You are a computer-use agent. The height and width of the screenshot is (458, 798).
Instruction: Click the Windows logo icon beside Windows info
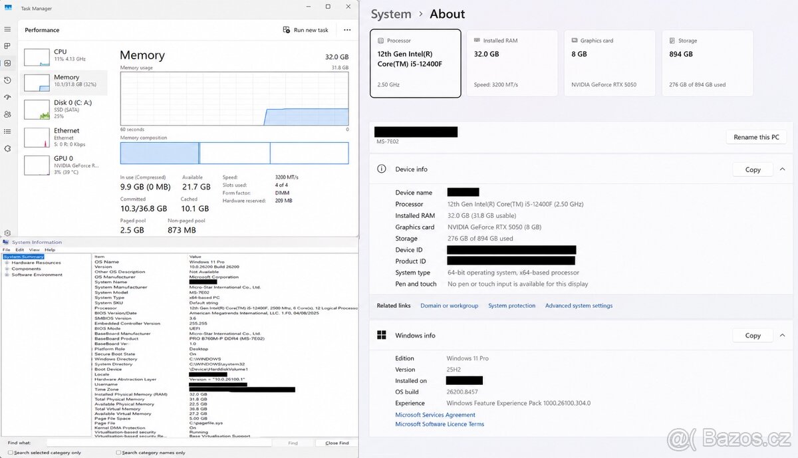click(382, 335)
